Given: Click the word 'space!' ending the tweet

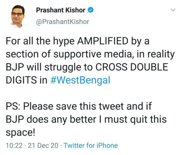Looking at the screenshot, I should click(21, 133).
